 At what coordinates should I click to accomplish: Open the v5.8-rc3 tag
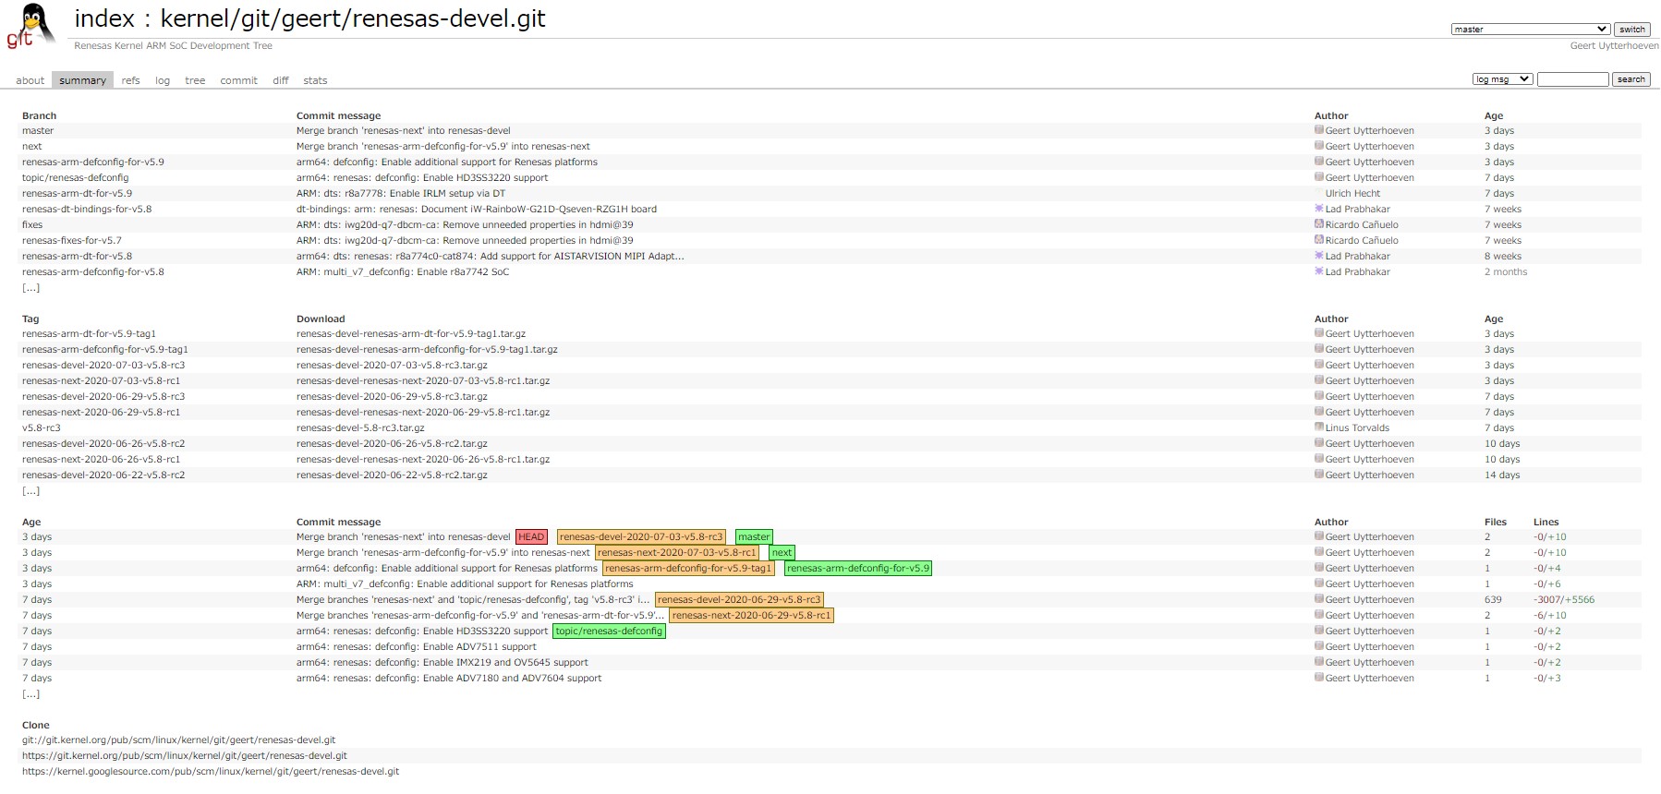coord(42,428)
